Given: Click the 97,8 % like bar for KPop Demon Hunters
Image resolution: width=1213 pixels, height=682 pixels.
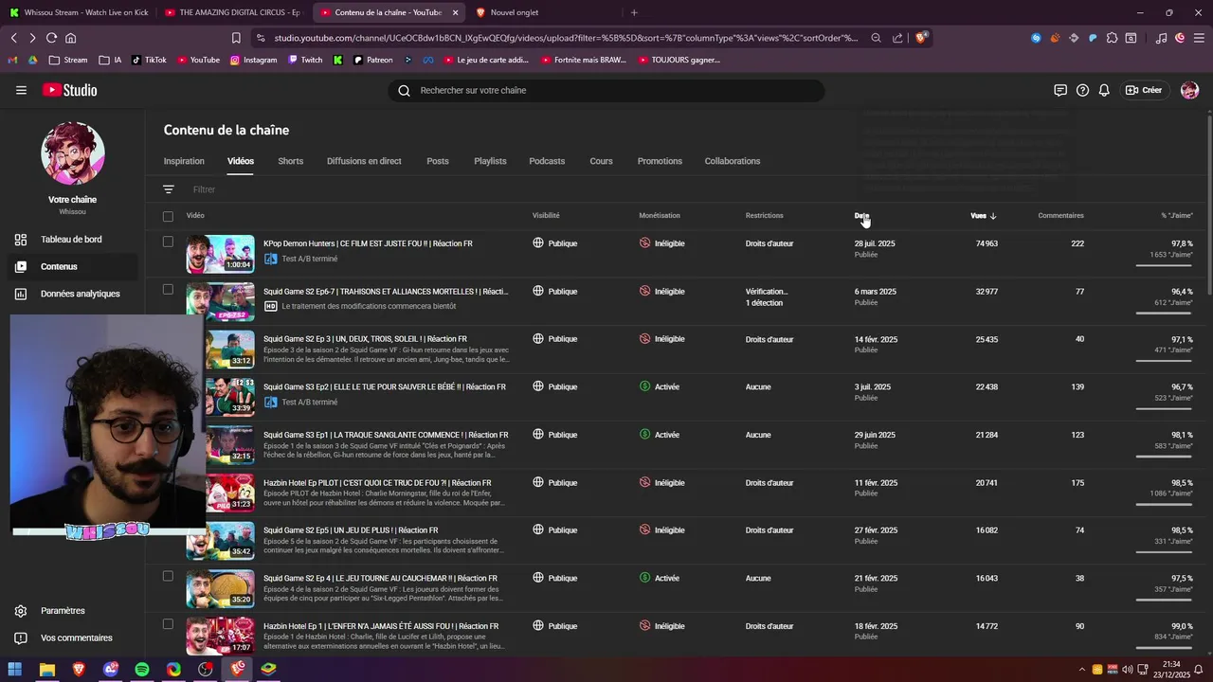Looking at the screenshot, I should coord(1164,265).
